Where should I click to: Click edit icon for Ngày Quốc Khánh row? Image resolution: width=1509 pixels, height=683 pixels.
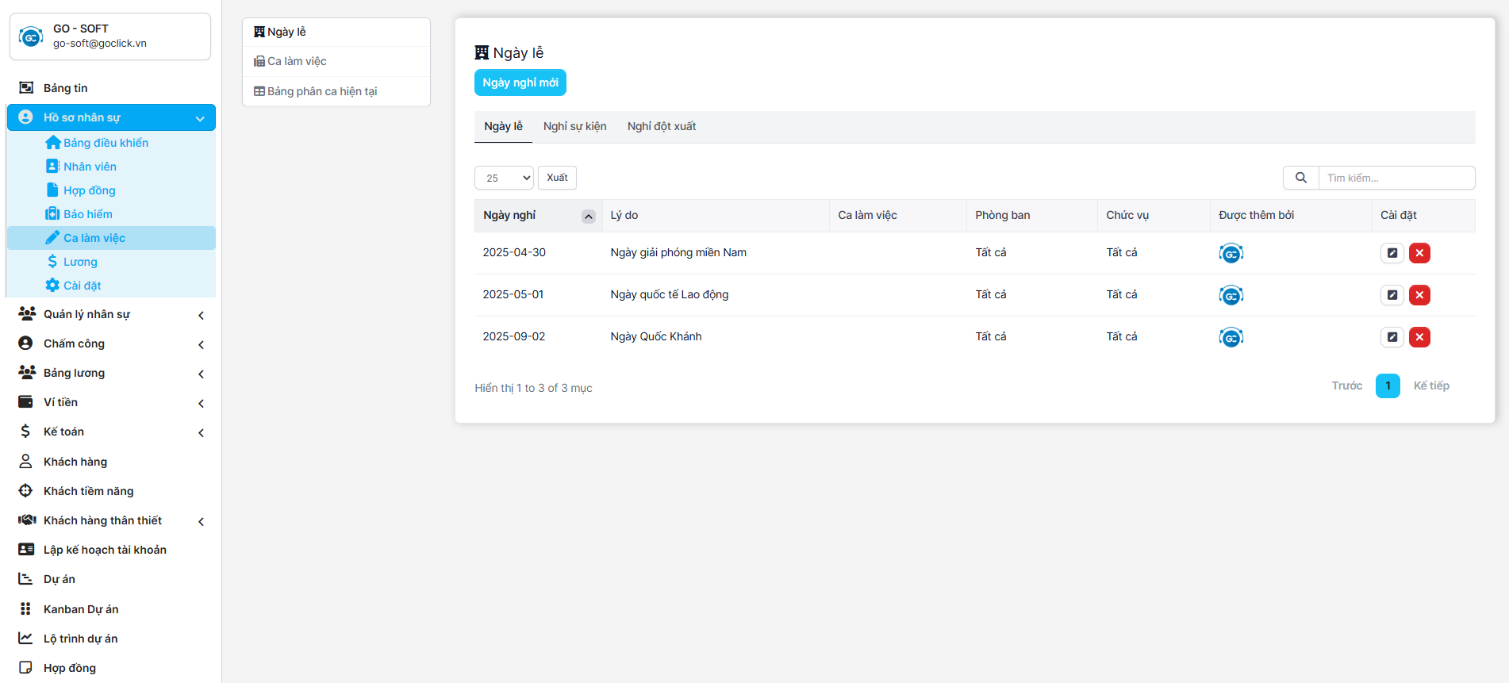(1392, 337)
